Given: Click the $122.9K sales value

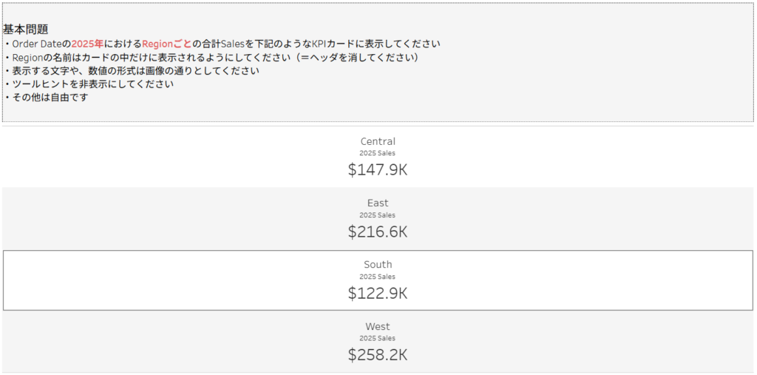Looking at the screenshot, I should [x=378, y=293].
